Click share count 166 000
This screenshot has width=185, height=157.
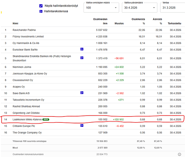pos(103,113)
